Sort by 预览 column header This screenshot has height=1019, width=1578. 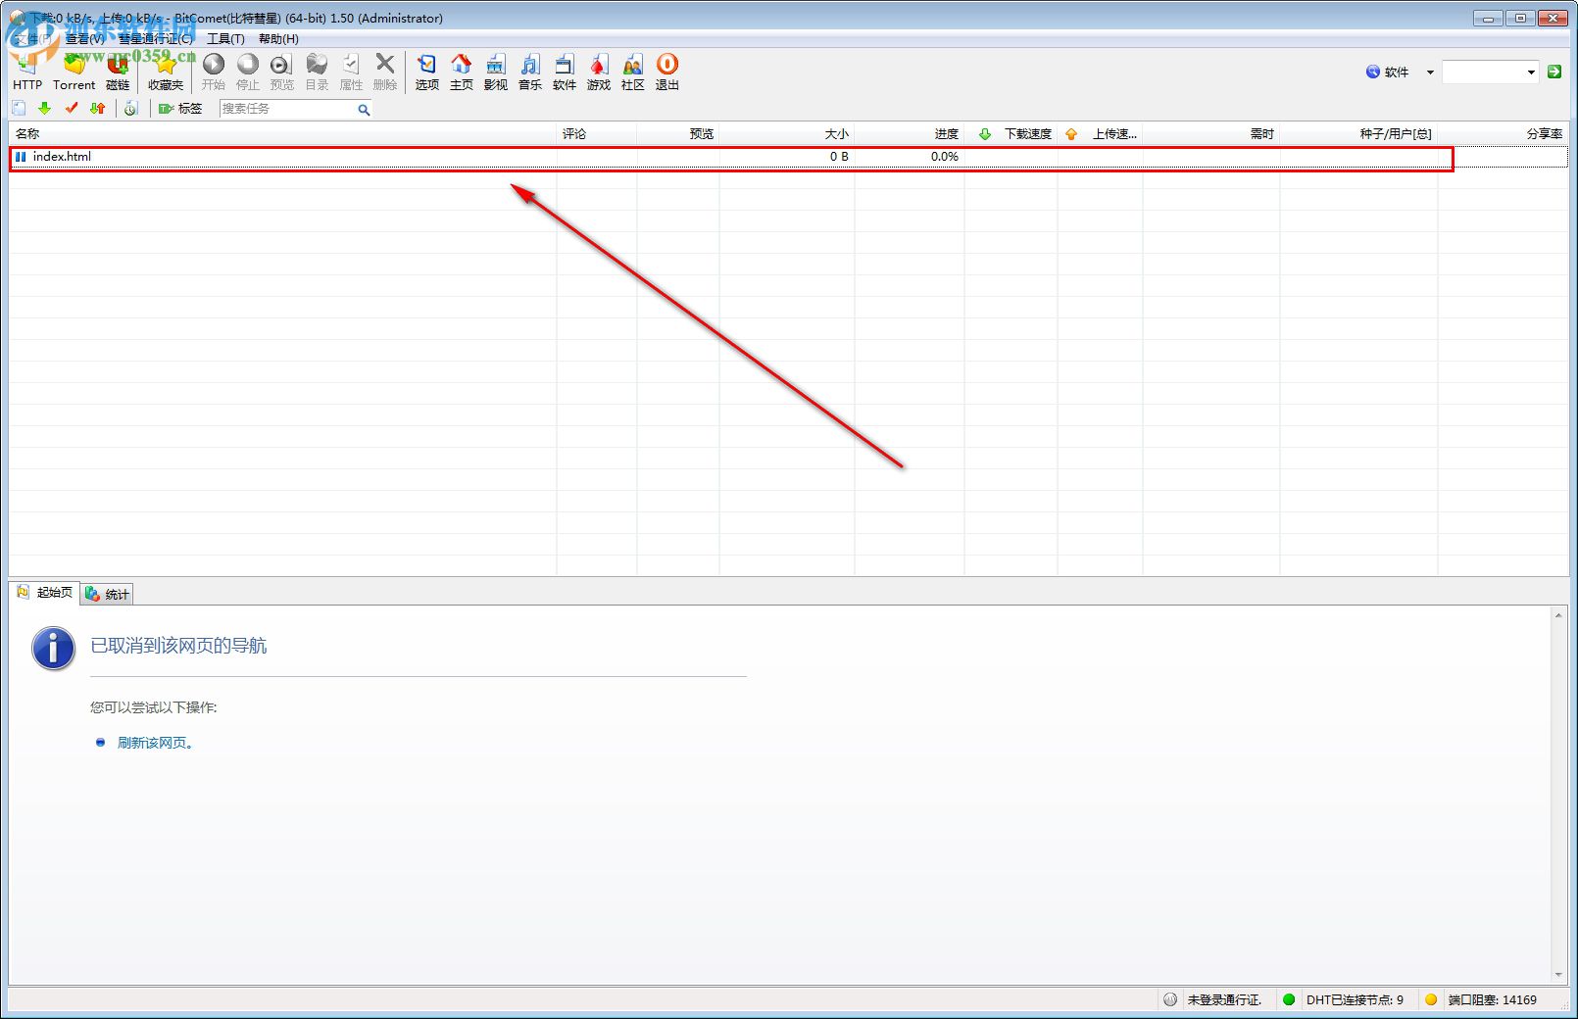coord(678,134)
